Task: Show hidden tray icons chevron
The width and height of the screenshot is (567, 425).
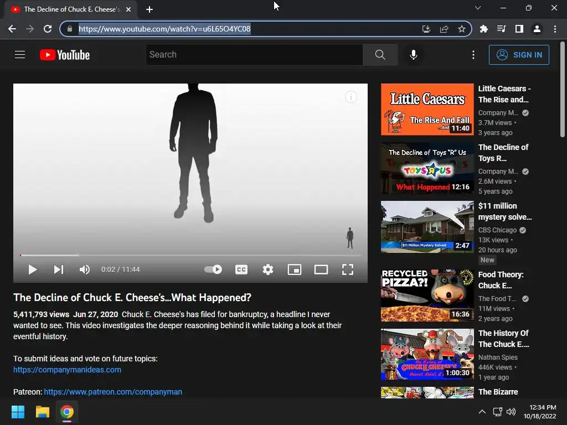Action: click(x=482, y=412)
